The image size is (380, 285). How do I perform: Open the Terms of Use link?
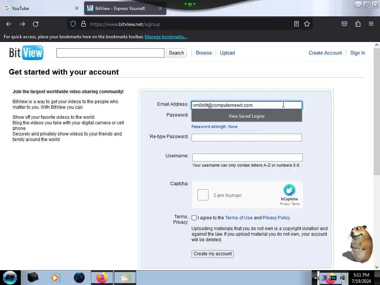pyautogui.click(x=239, y=217)
